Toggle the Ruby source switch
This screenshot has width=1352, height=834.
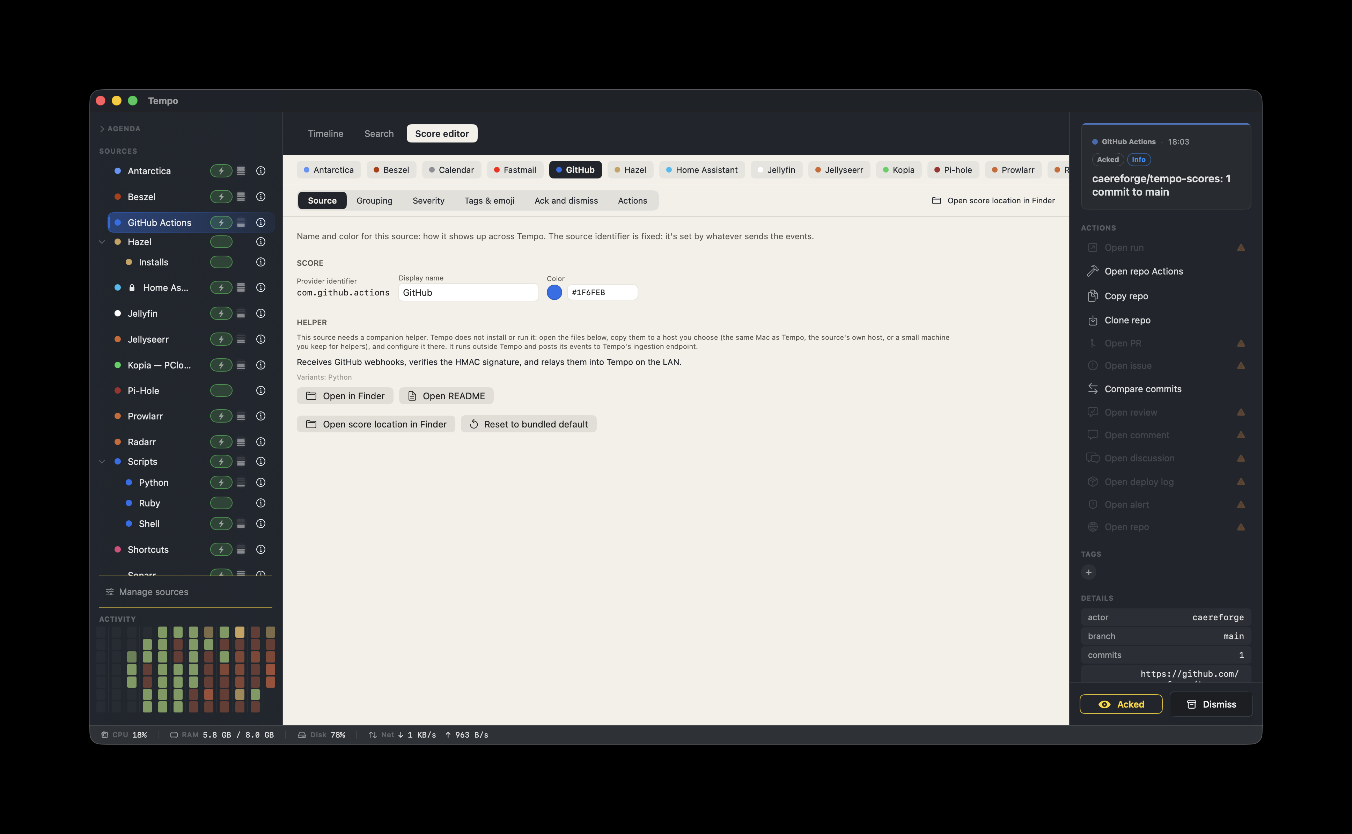[x=221, y=503]
